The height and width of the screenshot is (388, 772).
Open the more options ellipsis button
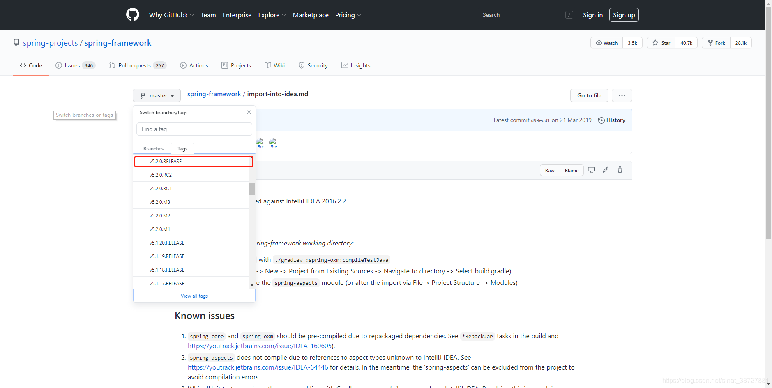(622, 95)
